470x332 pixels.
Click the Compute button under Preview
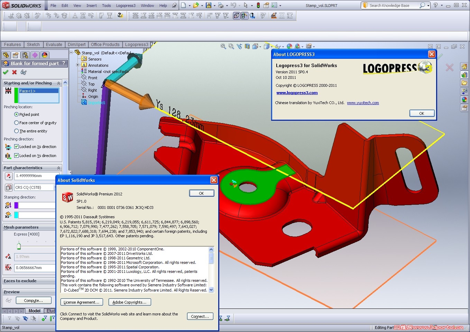tap(33, 301)
